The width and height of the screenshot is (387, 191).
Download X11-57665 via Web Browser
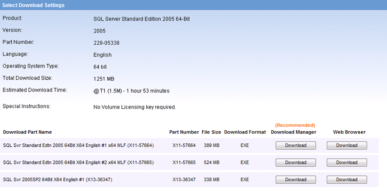pyautogui.click(x=347, y=163)
